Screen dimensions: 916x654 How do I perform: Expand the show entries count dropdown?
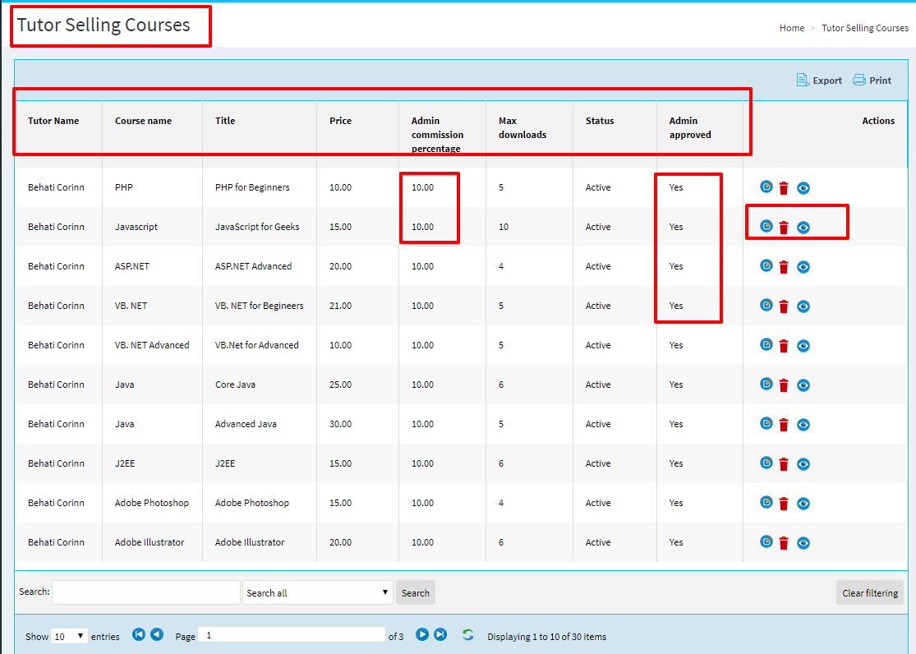click(x=69, y=636)
